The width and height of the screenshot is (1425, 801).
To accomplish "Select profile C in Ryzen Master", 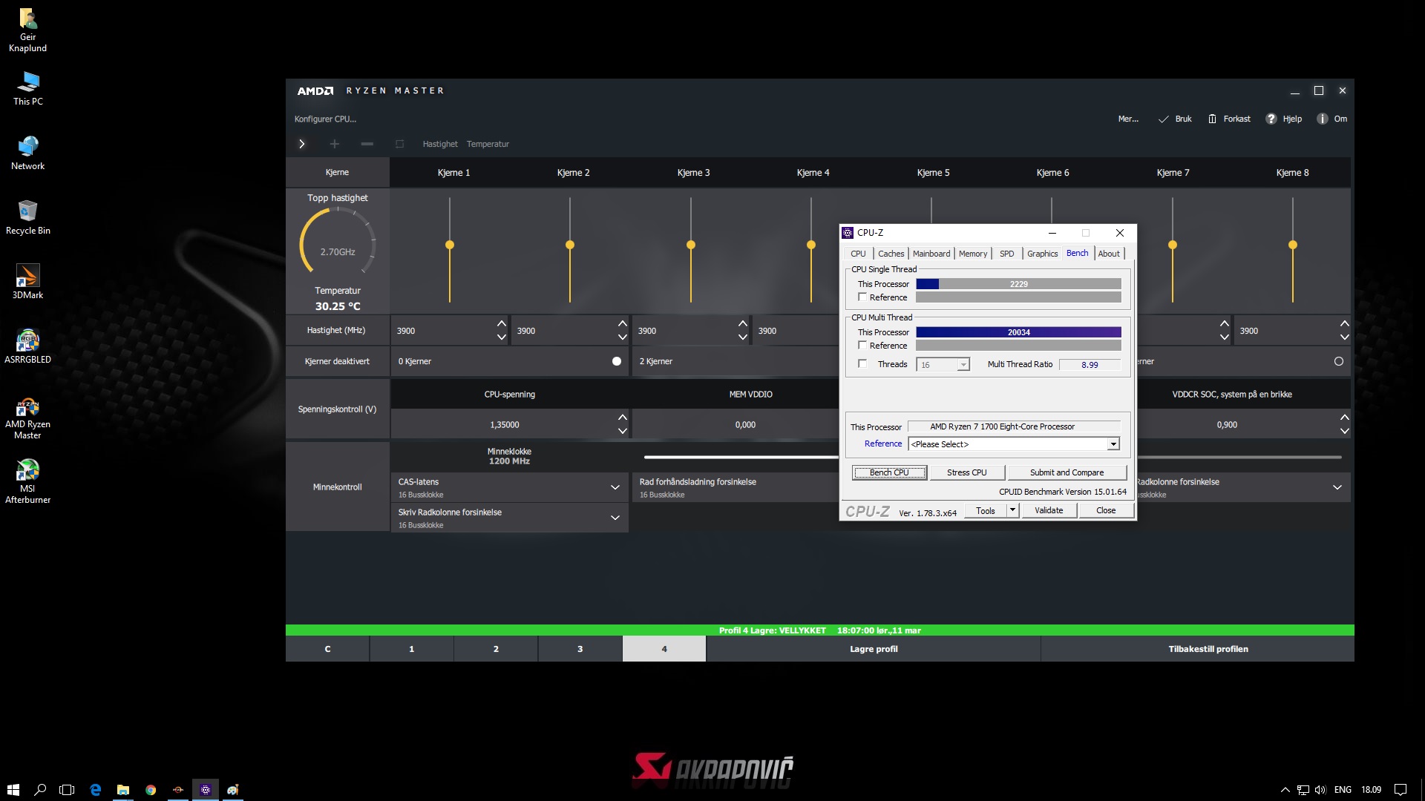I will (327, 649).
